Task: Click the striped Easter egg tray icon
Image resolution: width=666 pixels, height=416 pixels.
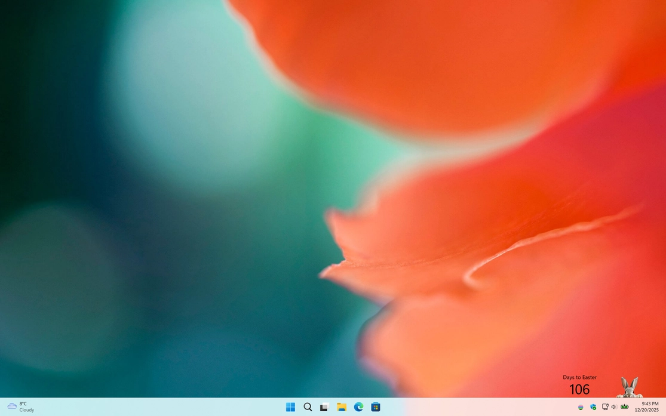Action: tap(581, 407)
